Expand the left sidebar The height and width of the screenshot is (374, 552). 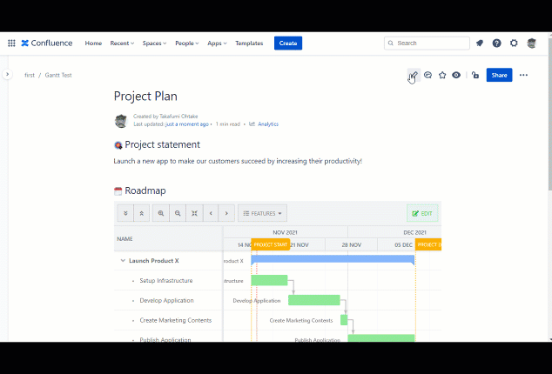coord(7,75)
